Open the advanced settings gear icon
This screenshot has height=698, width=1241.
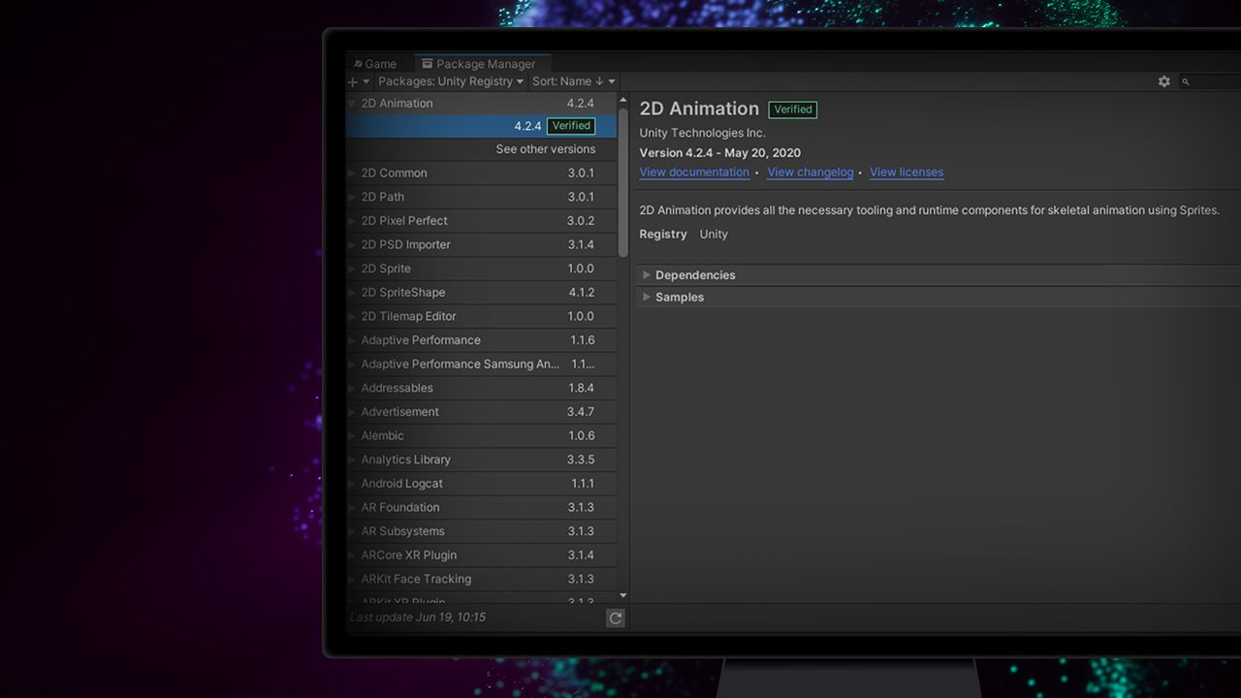1163,81
